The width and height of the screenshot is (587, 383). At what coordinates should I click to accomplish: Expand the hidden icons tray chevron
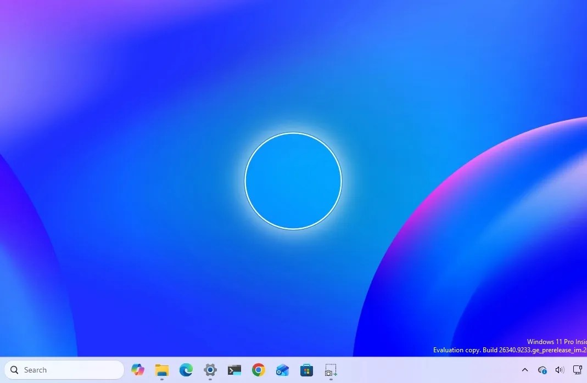(x=525, y=370)
